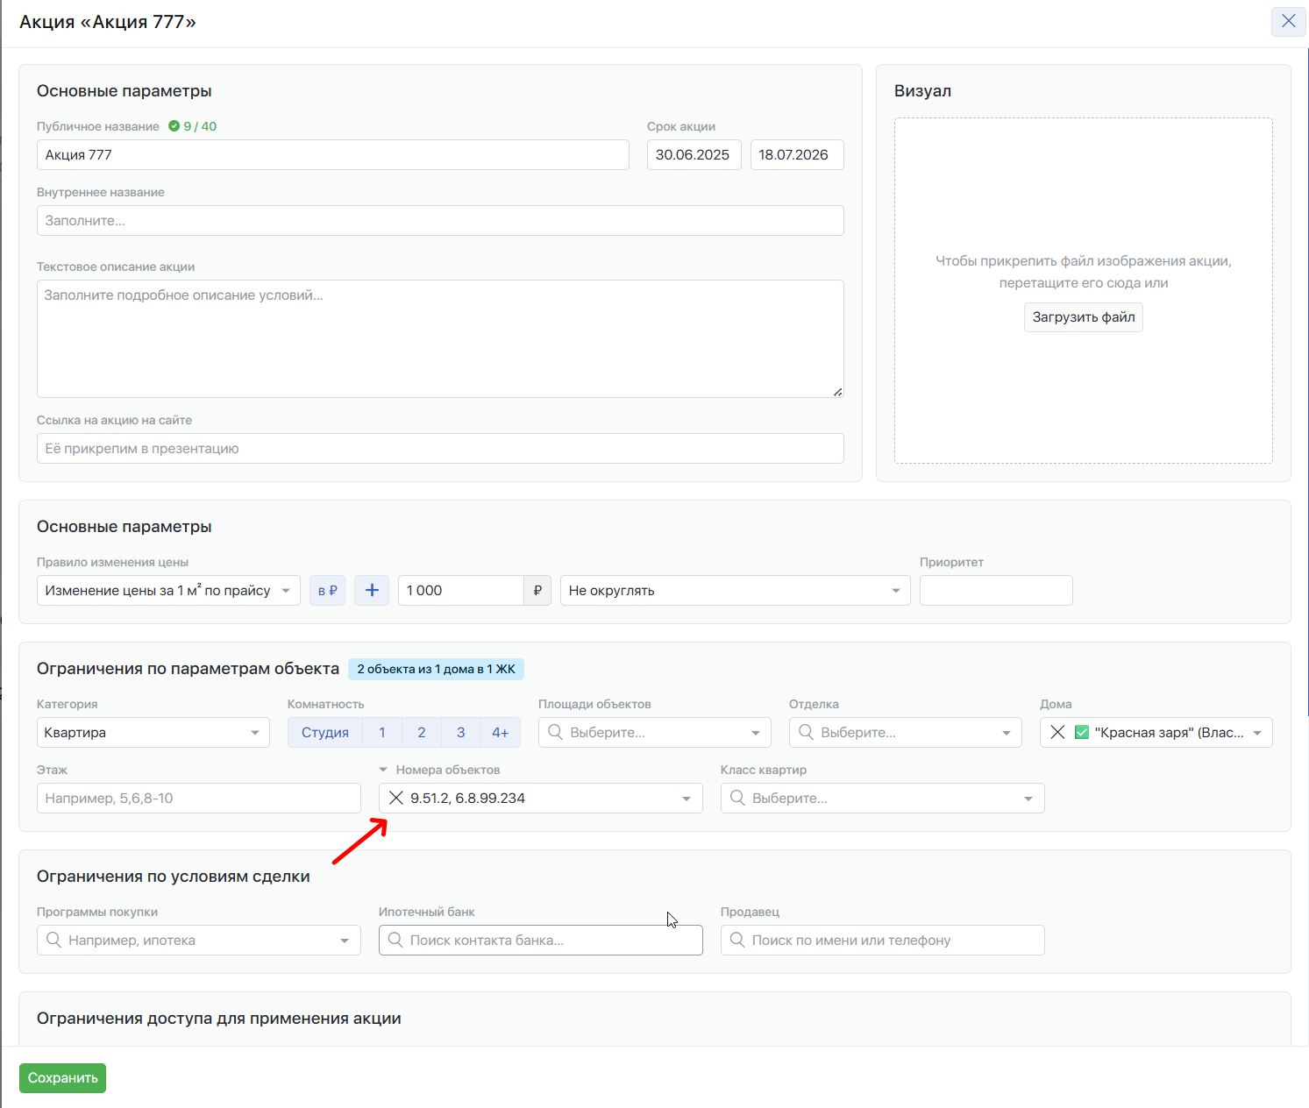The image size is (1309, 1108).
Task: Click the blue plus sign icon
Action: tap(372, 590)
